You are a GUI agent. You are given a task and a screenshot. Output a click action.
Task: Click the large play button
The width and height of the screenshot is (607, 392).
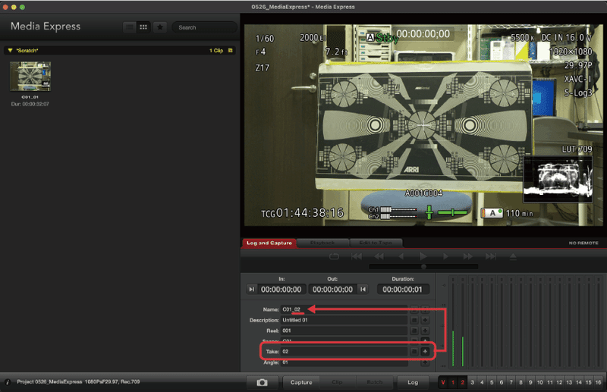[423, 256]
